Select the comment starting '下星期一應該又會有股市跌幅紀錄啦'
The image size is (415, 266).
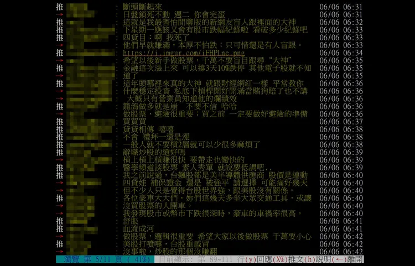(215, 30)
